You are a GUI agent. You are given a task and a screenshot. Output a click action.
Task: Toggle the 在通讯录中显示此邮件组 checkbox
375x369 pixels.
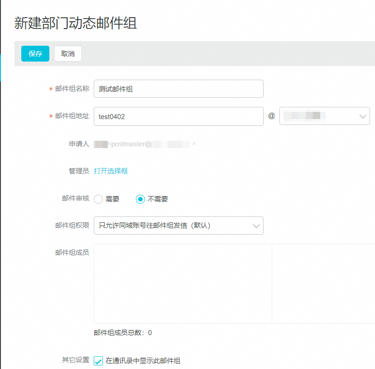(98, 361)
